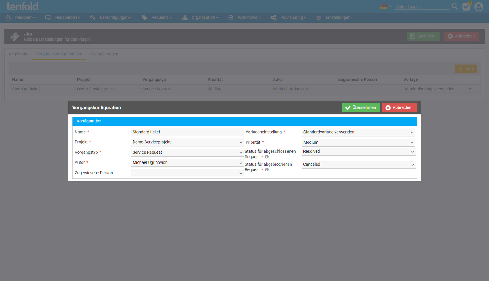Viewport: 489px width, 281px height.
Task: Click the German flag language icon
Action: 383,6
